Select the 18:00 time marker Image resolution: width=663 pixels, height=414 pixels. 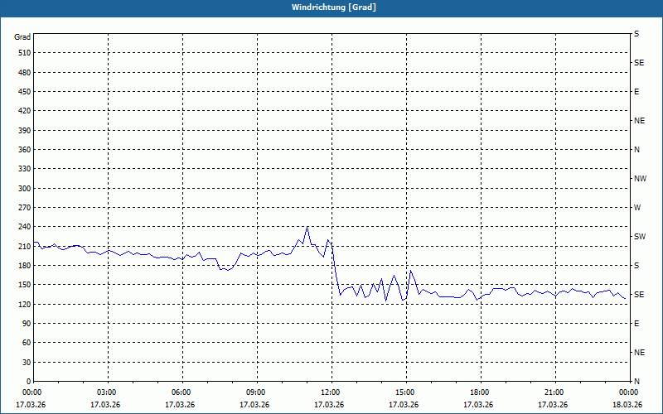[x=480, y=392]
